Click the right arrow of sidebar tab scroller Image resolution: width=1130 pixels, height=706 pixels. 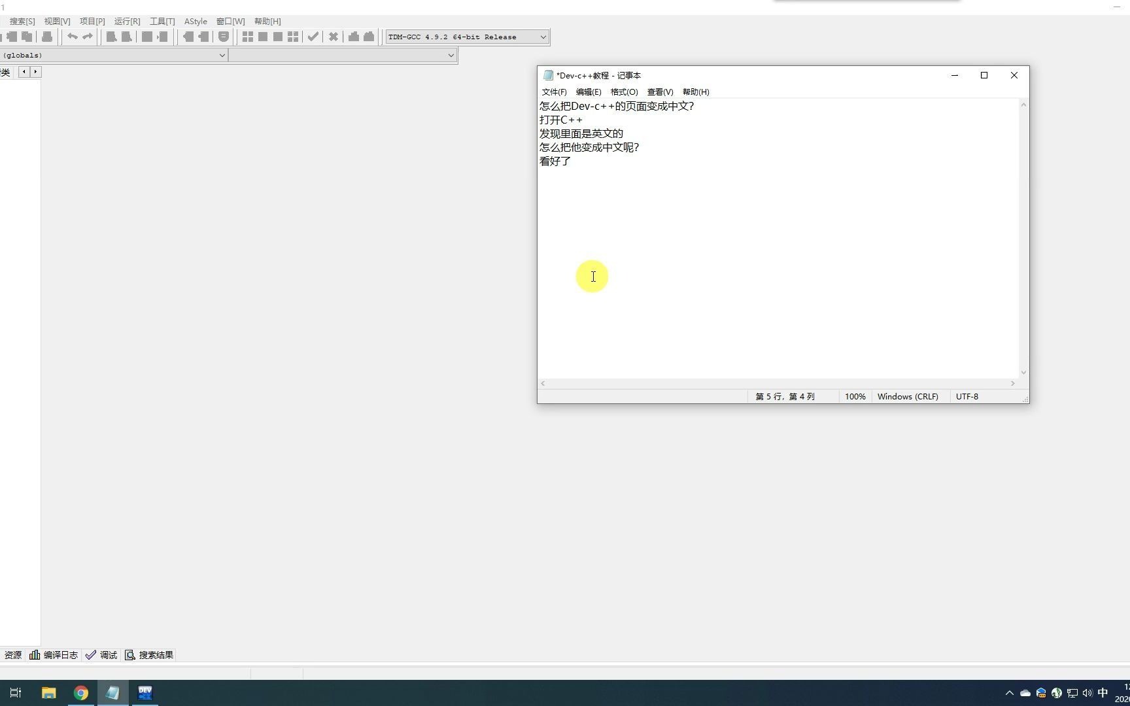[x=36, y=72]
